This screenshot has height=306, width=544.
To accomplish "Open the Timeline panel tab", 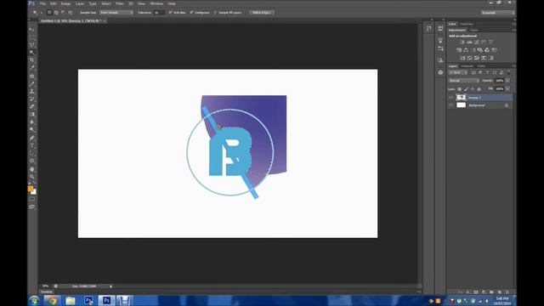I will coord(46,292).
